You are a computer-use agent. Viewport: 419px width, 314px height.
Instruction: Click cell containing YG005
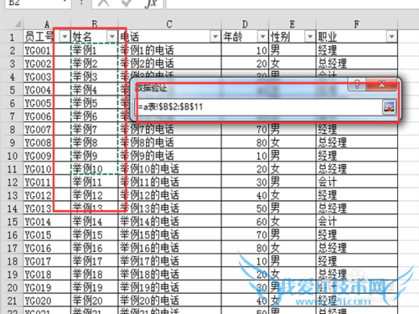47,103
